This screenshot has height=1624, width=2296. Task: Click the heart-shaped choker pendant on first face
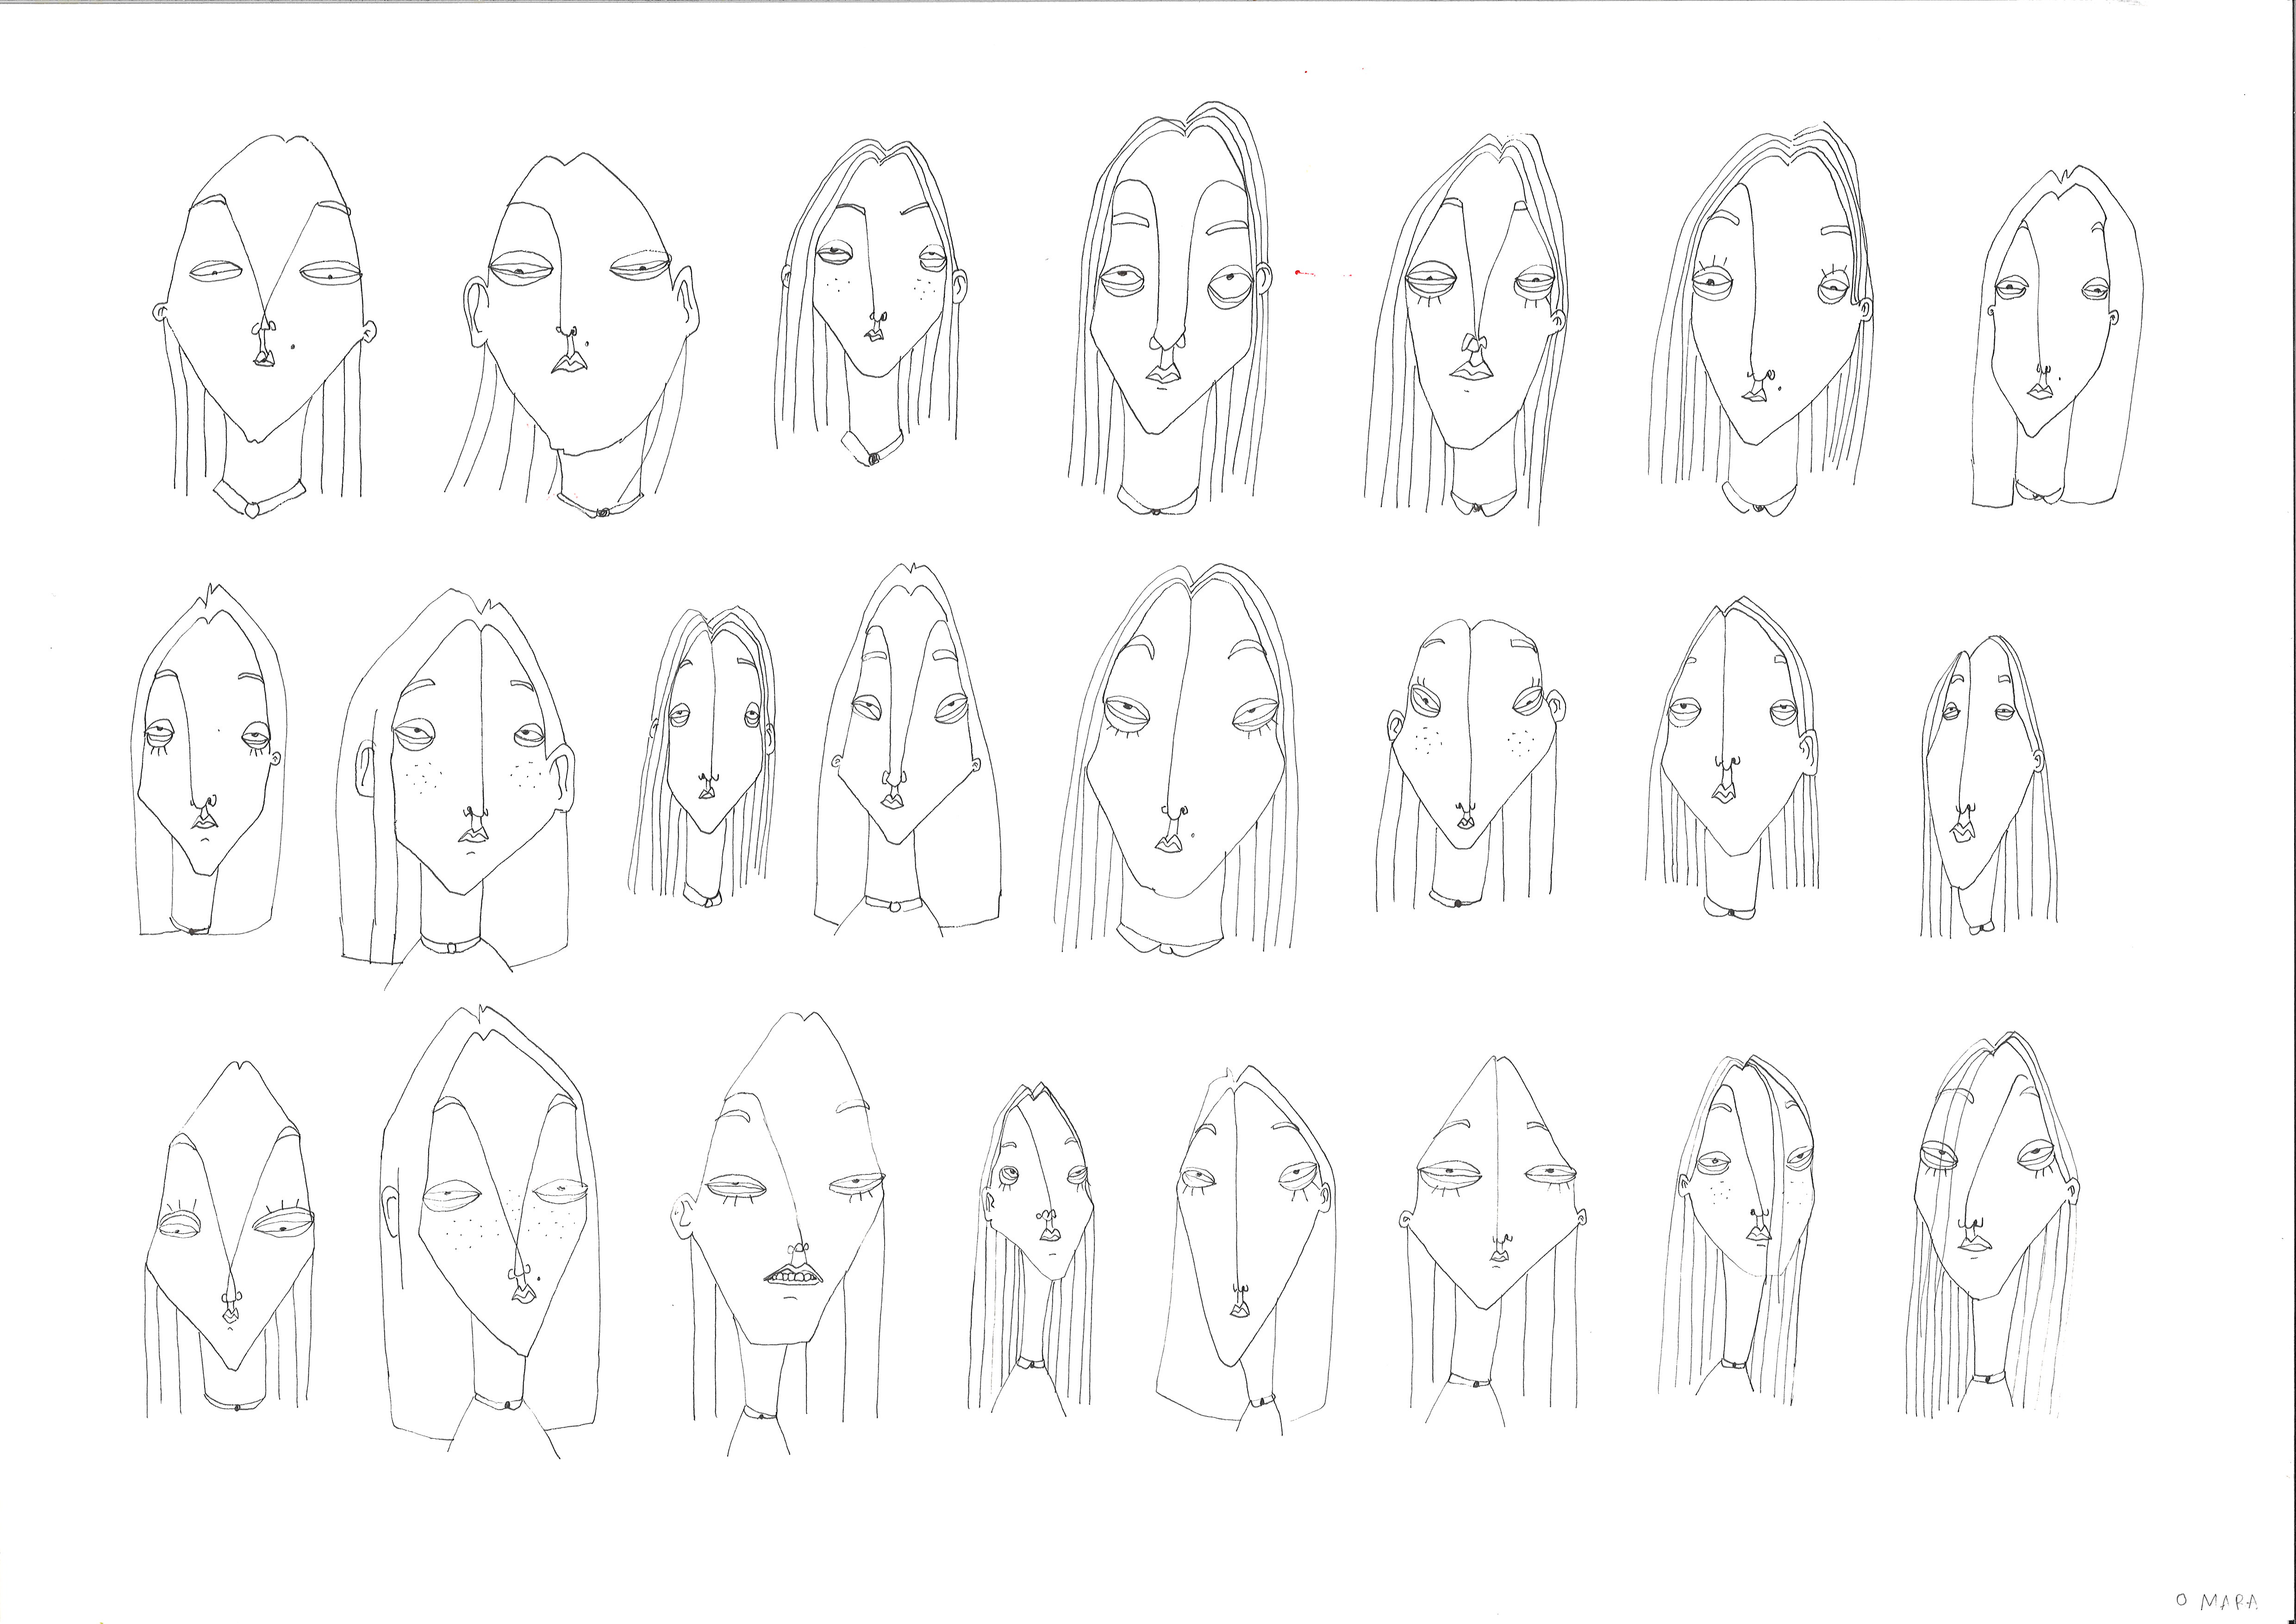point(252,510)
